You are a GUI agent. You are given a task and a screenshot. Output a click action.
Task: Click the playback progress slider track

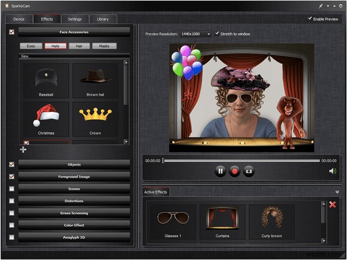241,161
